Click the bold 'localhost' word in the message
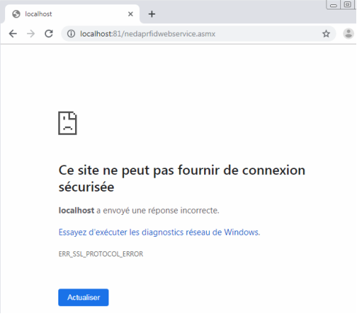357x314 pixels. 76,211
